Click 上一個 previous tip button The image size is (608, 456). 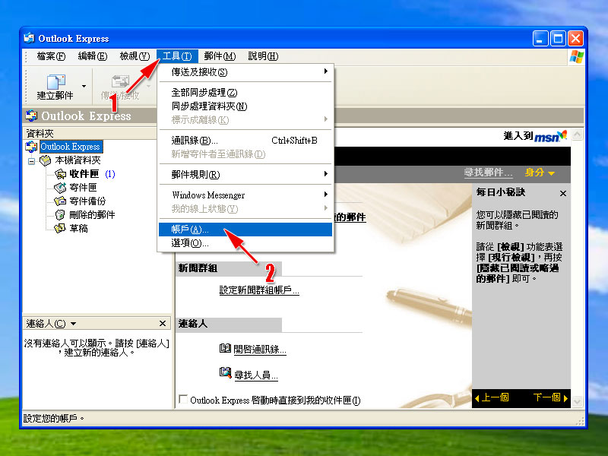pos(492,397)
